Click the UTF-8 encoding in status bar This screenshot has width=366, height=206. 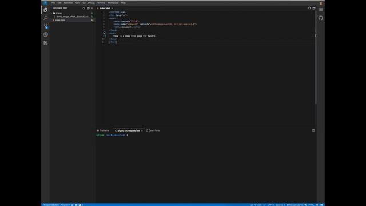tap(270, 205)
